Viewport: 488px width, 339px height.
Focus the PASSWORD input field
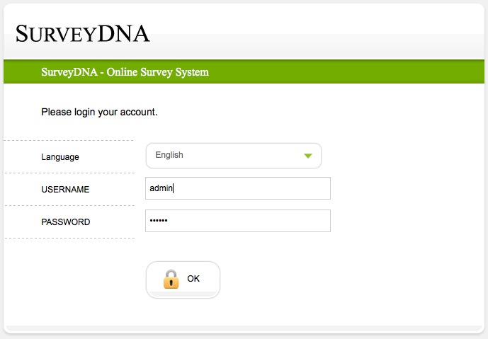click(x=237, y=221)
